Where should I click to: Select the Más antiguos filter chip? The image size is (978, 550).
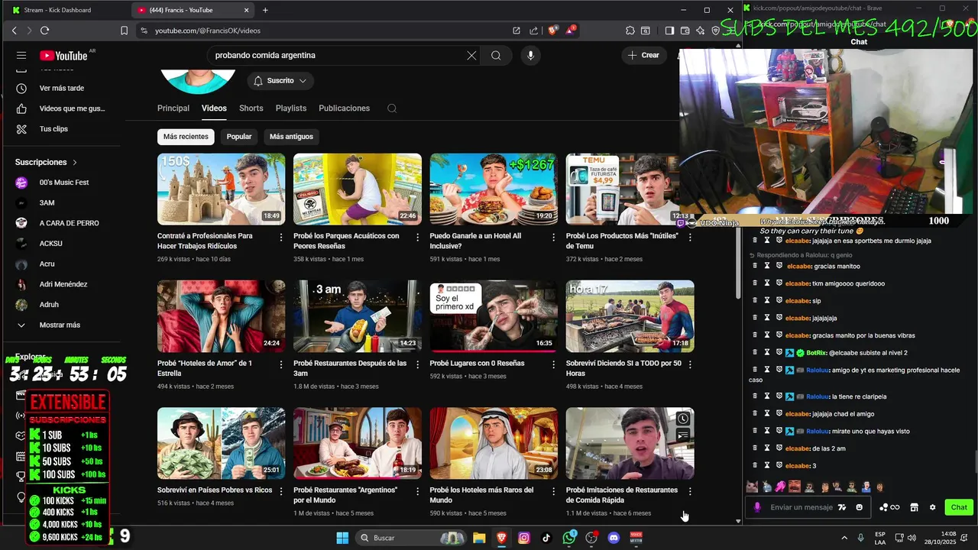[291, 137]
